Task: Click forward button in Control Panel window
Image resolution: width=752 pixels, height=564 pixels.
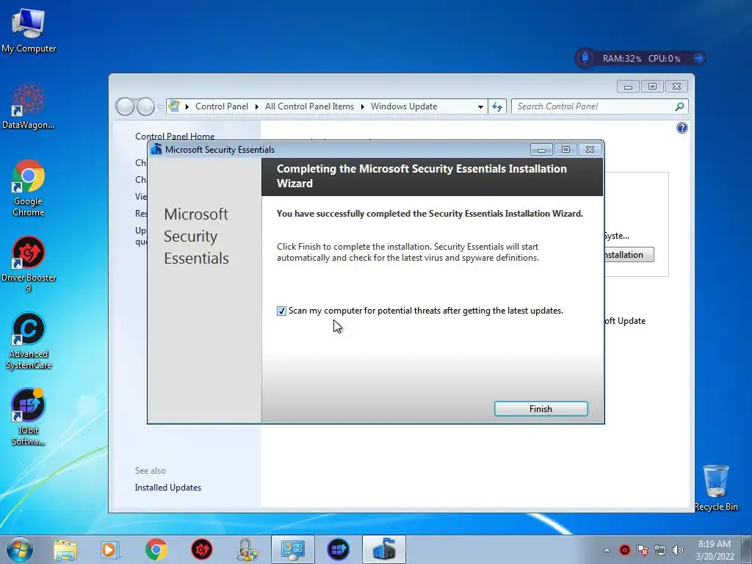Action: pos(145,106)
